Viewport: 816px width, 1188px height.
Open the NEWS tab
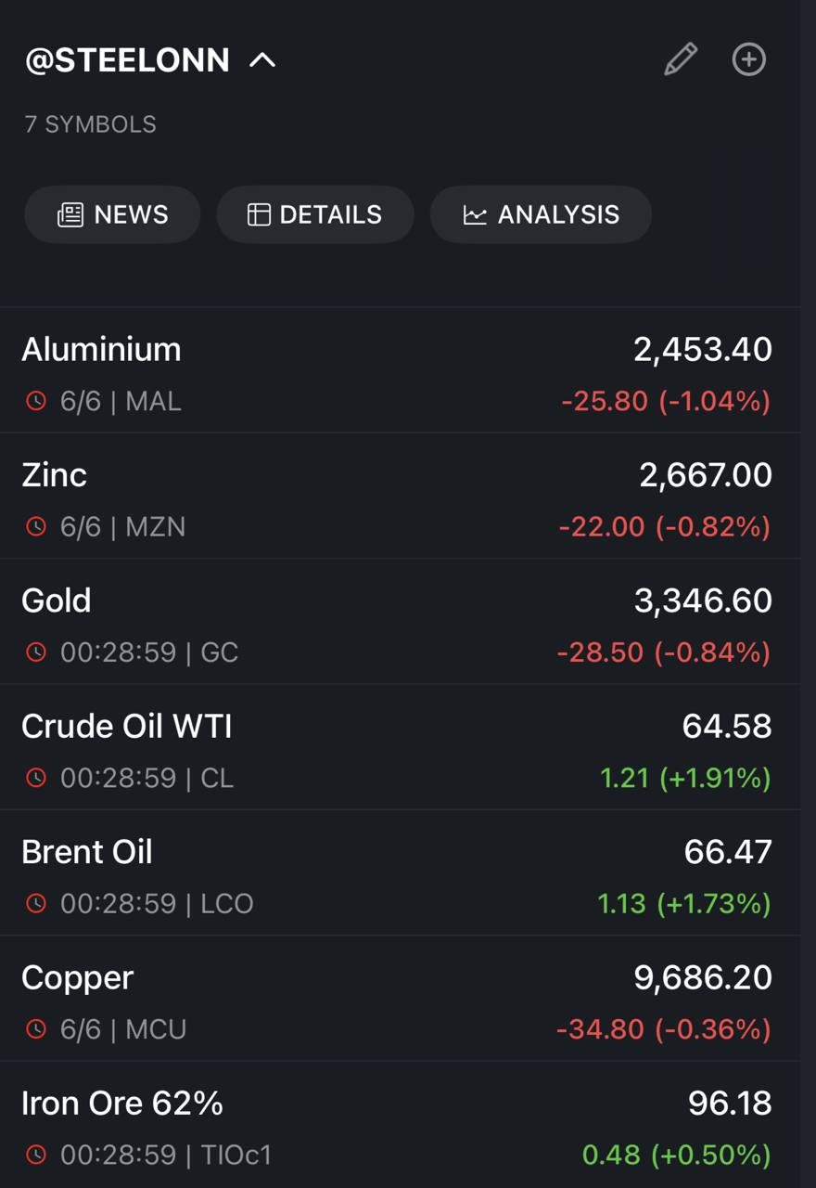coord(112,214)
